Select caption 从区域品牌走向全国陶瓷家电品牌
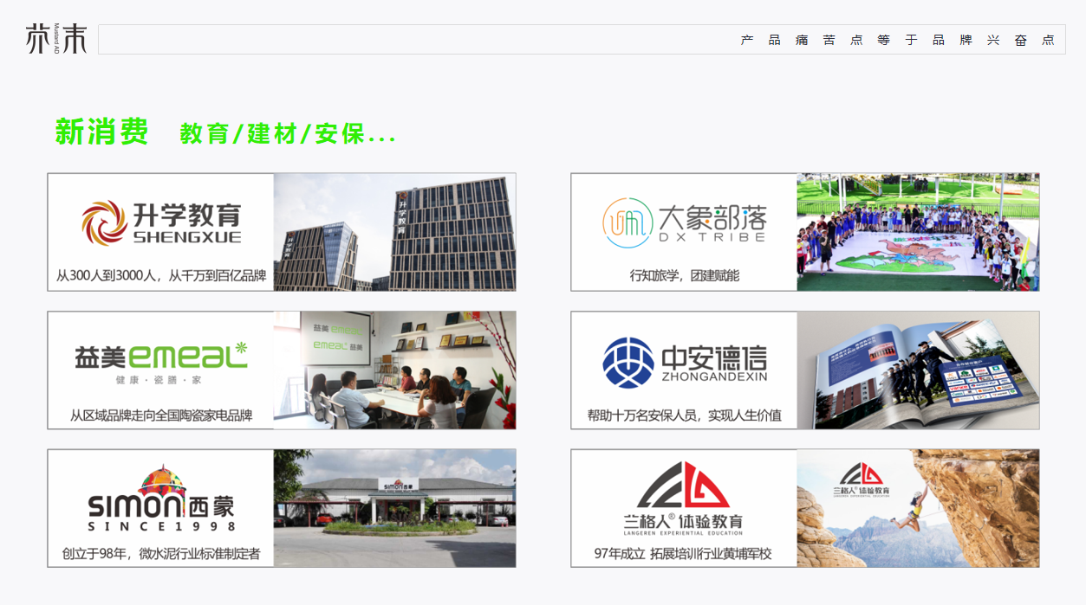The width and height of the screenshot is (1086, 605). [161, 415]
